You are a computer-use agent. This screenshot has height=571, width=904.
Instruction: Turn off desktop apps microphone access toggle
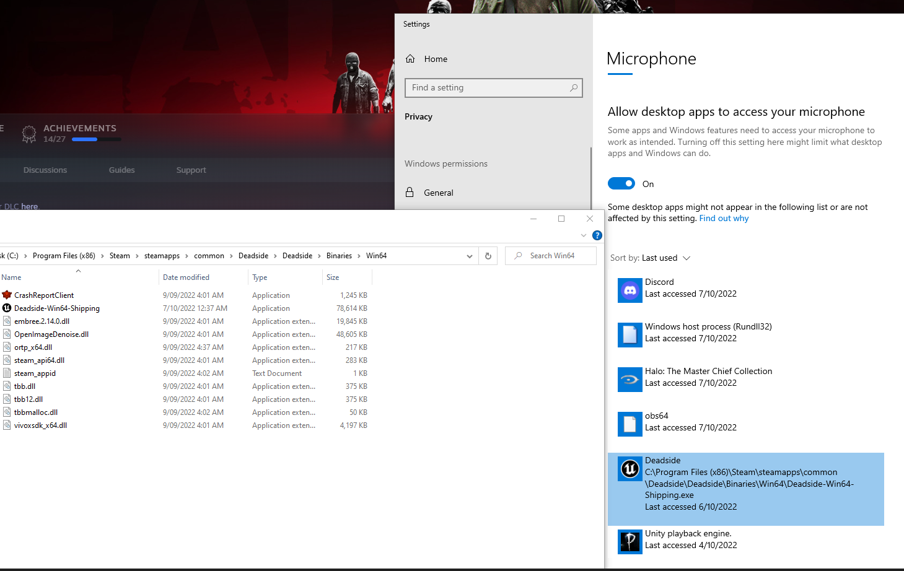(x=621, y=184)
